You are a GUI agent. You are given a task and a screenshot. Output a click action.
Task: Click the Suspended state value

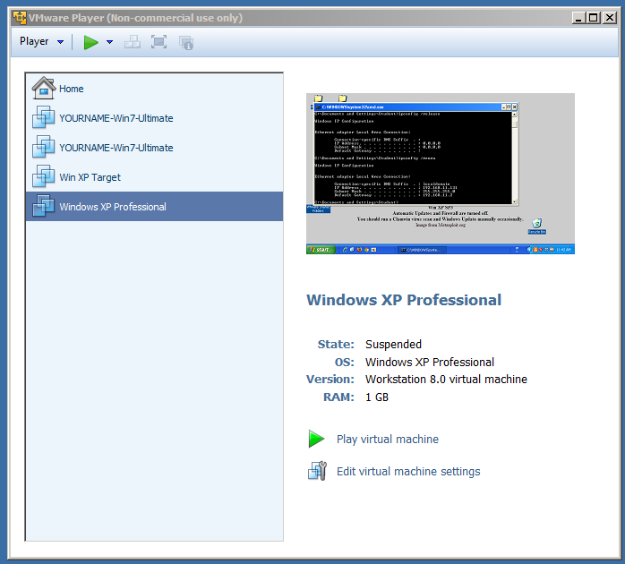point(393,345)
